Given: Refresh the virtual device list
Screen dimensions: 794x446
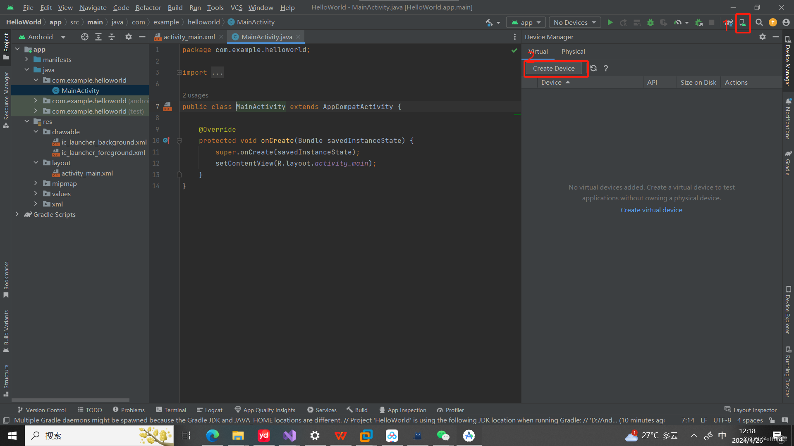Looking at the screenshot, I should coord(593,69).
